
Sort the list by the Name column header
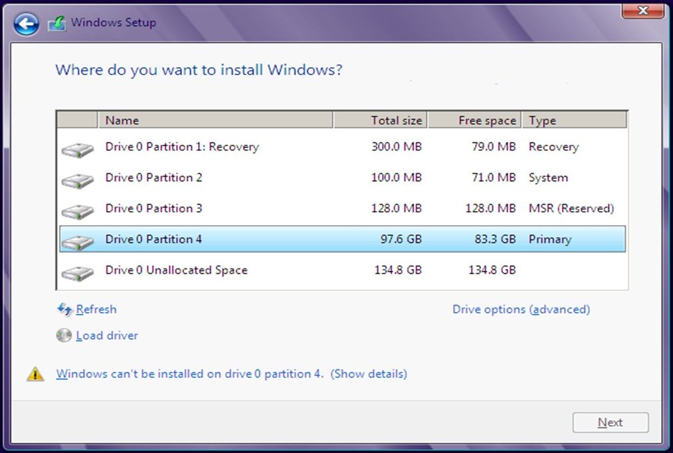[x=215, y=120]
